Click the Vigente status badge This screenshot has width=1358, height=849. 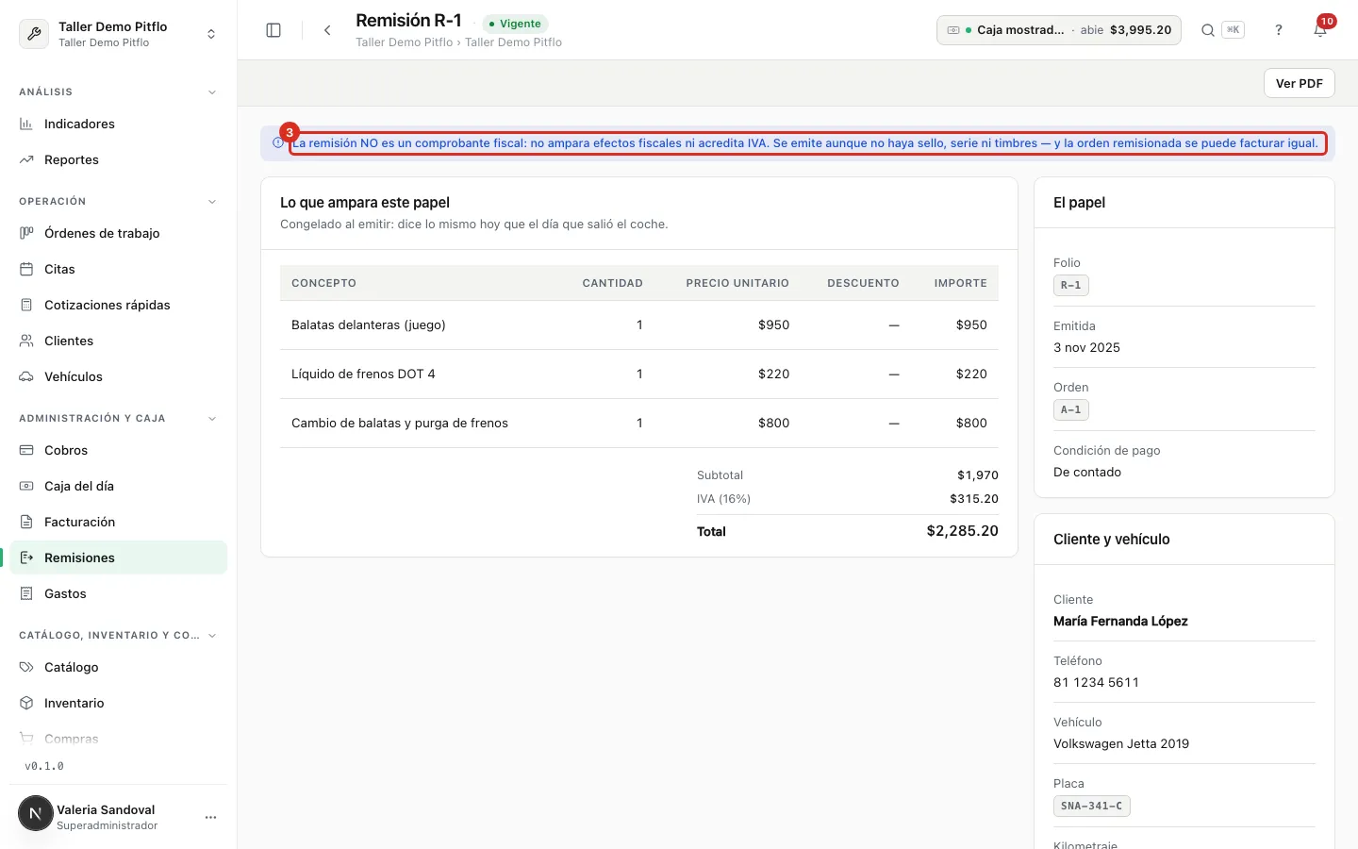coord(515,24)
